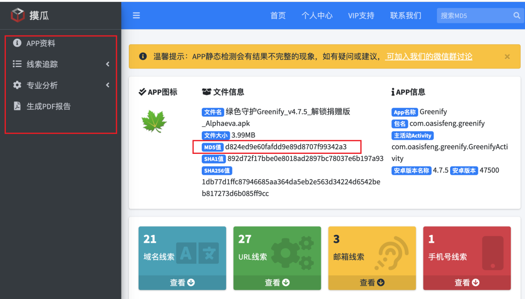Click the 文件大小 label badge
The image size is (525, 299).
[x=216, y=135]
